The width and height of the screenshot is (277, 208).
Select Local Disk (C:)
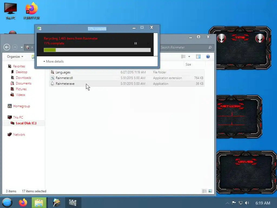pyautogui.click(x=26, y=123)
